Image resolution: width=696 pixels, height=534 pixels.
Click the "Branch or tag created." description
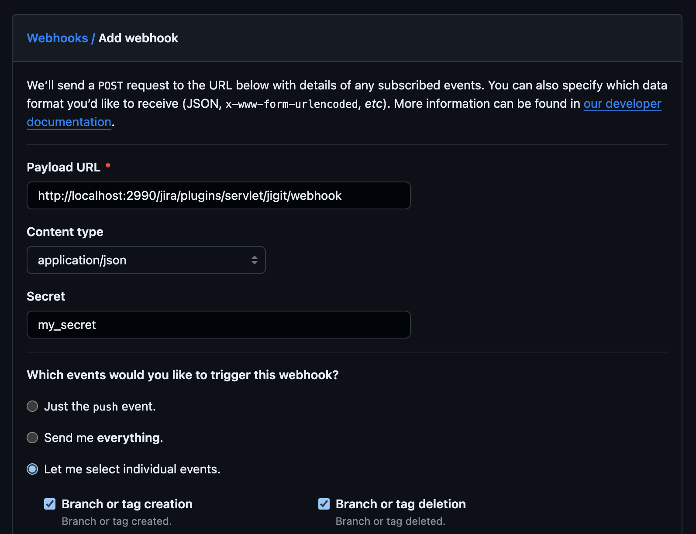(x=117, y=521)
